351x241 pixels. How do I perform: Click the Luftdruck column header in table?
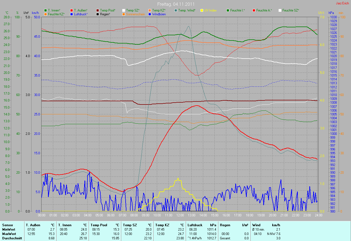pyautogui.click(x=194, y=225)
